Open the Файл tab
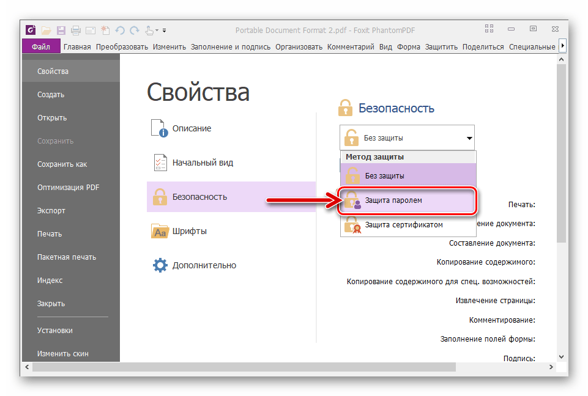588x396 pixels. coord(41,46)
